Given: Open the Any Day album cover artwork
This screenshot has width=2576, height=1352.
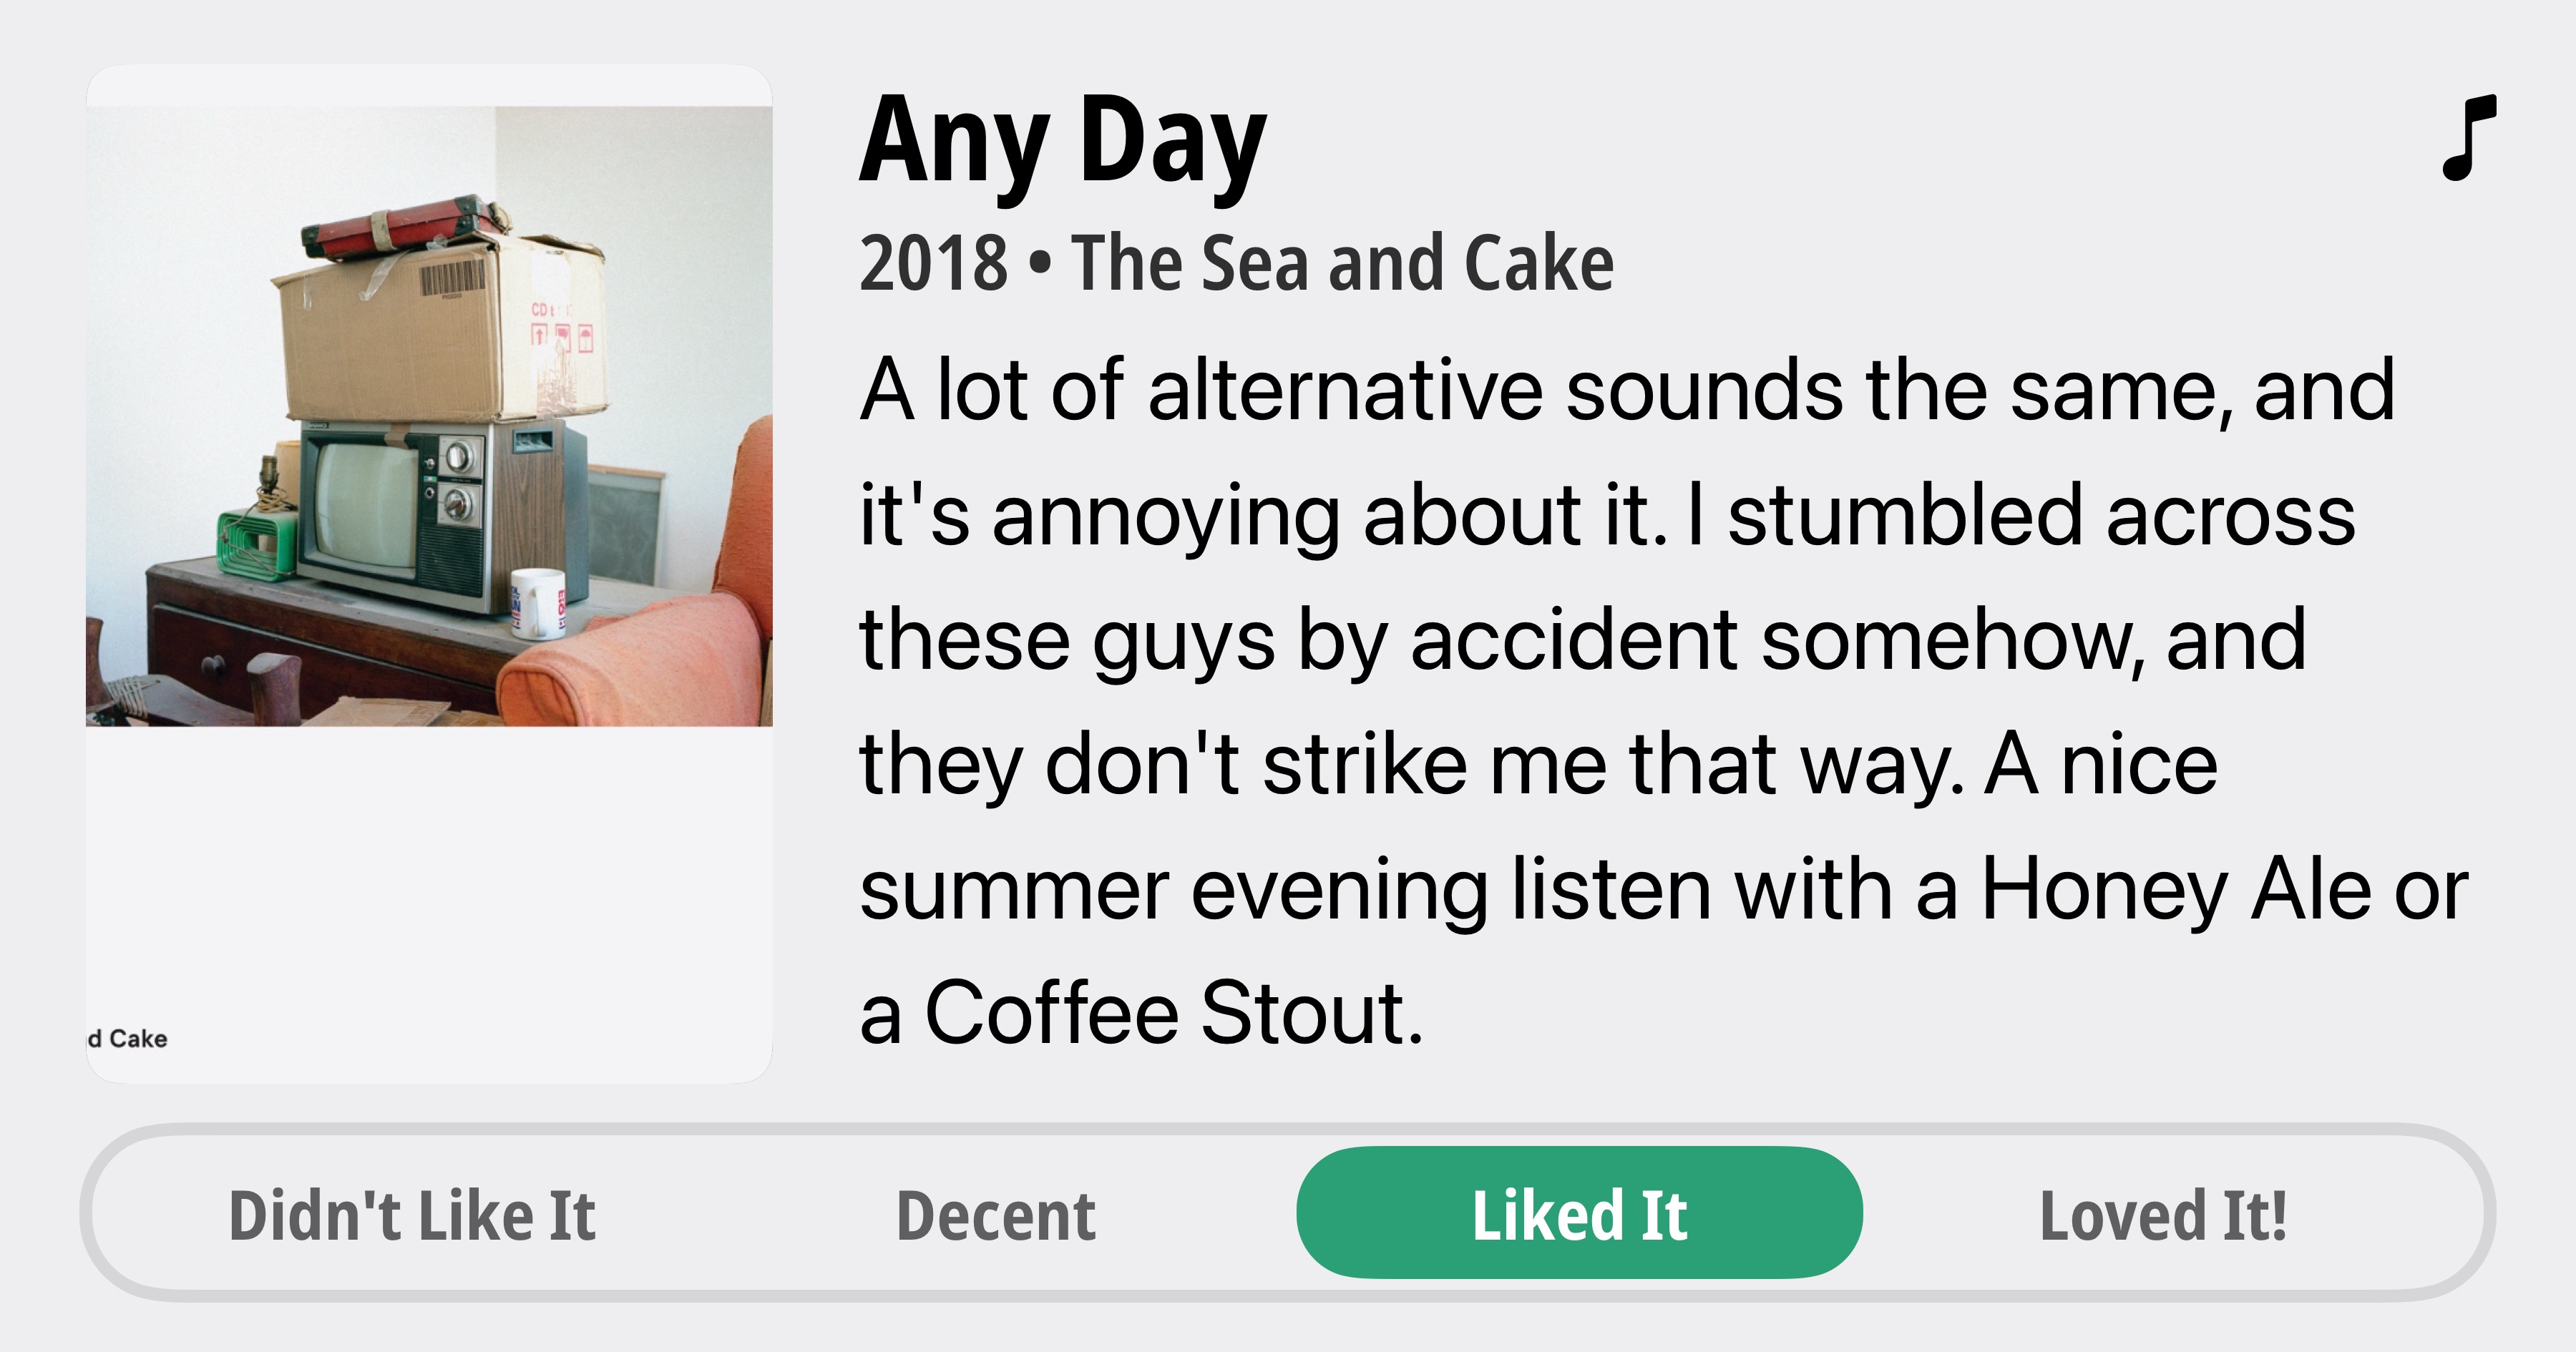Looking at the screenshot, I should coord(429,415).
